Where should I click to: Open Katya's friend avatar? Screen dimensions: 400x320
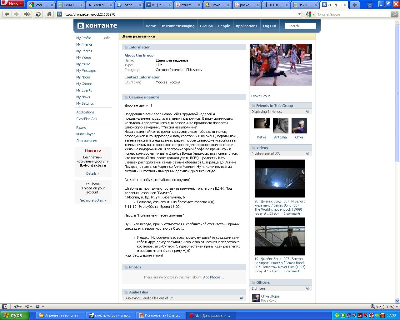click(262, 123)
